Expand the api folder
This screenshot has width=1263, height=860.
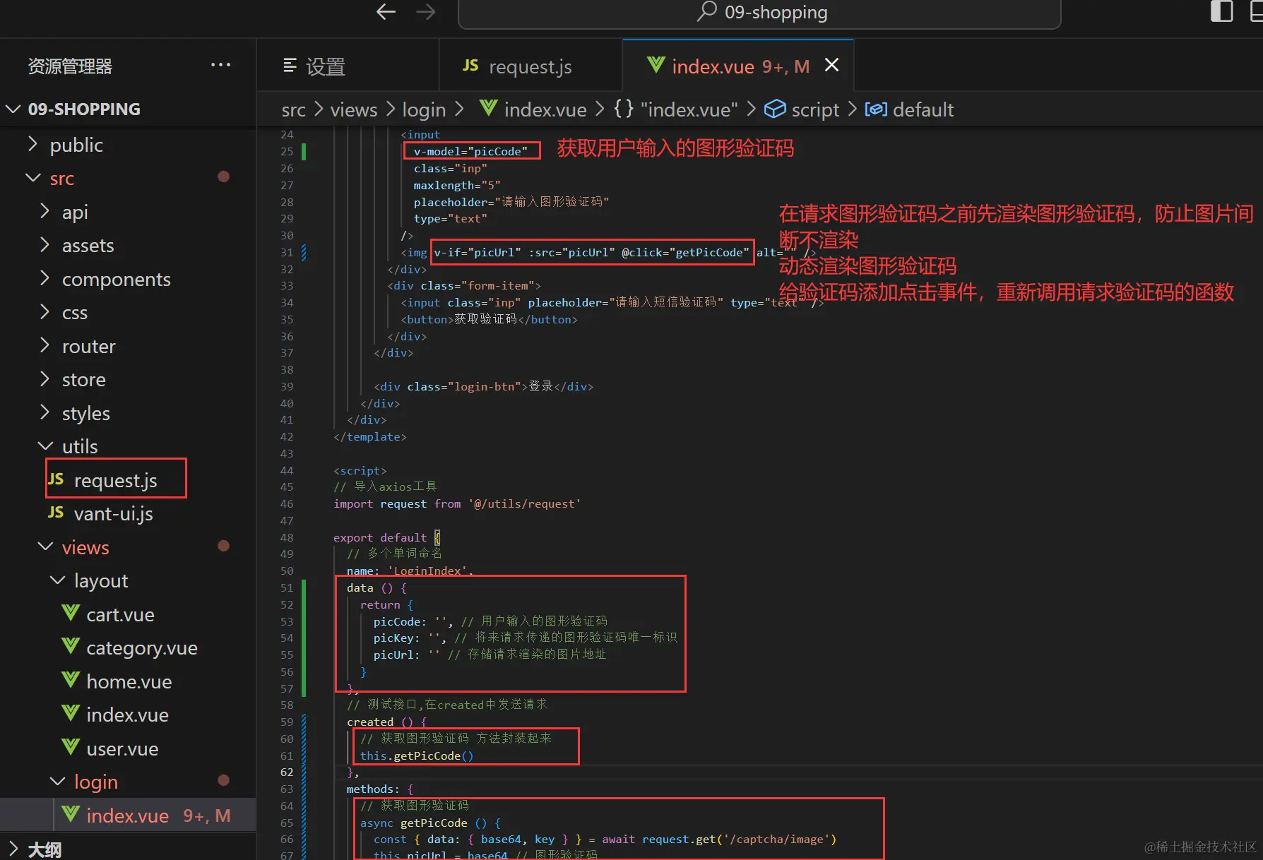click(128, 212)
